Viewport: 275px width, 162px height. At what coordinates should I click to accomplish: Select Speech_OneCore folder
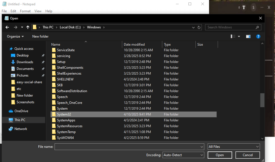70,102
